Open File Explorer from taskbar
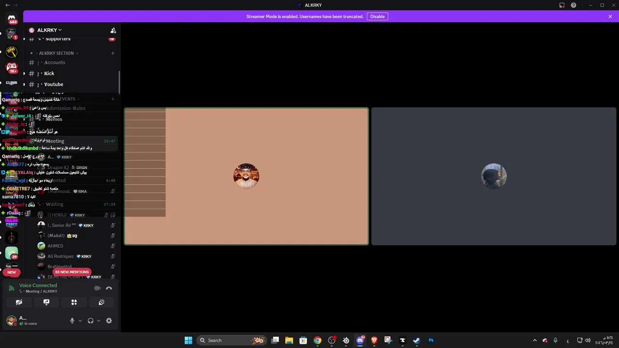The height and width of the screenshot is (348, 619). (x=289, y=340)
